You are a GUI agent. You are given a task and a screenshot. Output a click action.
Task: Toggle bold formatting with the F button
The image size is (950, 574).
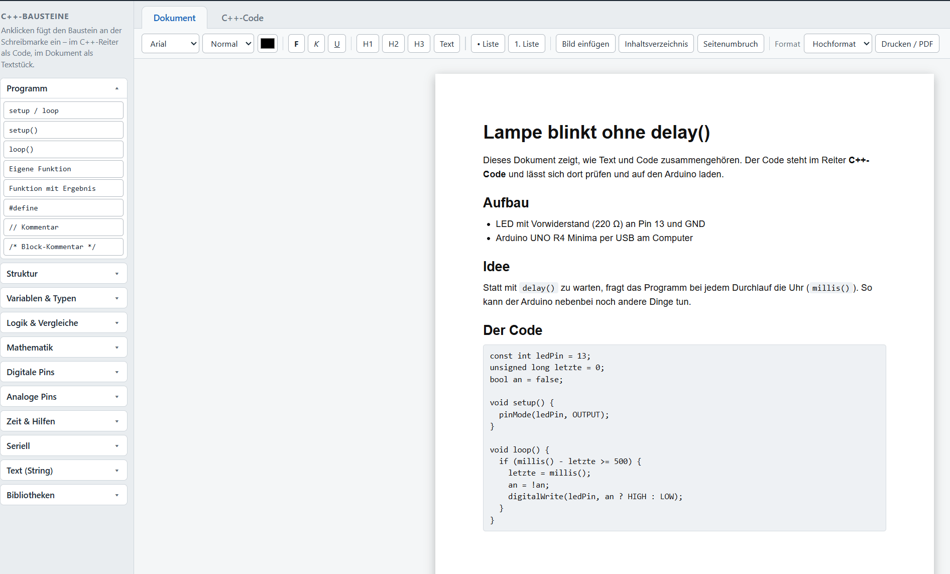coord(296,44)
